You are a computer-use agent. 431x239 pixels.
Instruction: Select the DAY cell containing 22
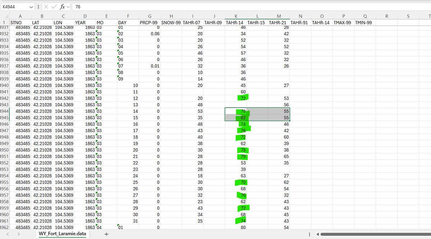point(128,163)
